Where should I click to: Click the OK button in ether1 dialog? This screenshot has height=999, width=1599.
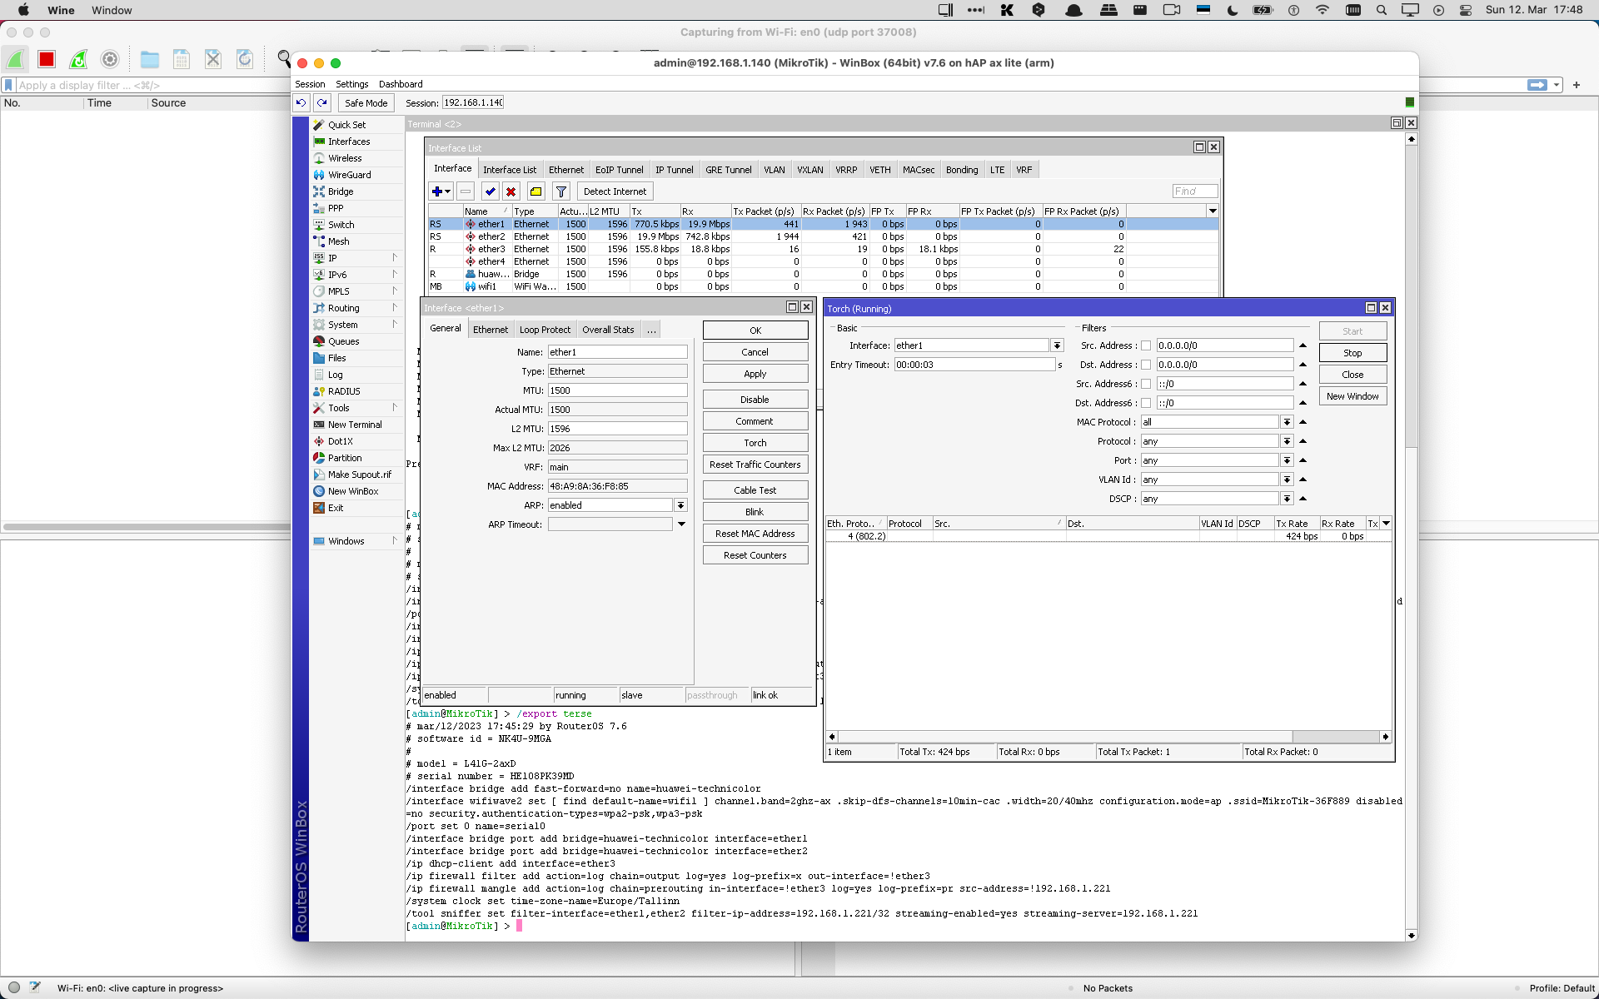click(755, 331)
